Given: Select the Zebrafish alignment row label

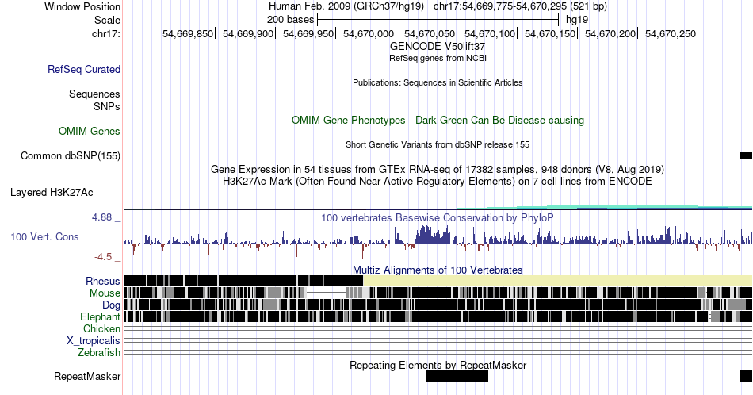Looking at the screenshot, I should click(x=99, y=353).
